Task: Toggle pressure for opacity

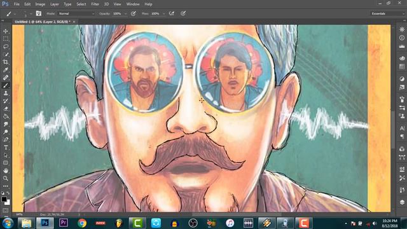Action: point(134,13)
